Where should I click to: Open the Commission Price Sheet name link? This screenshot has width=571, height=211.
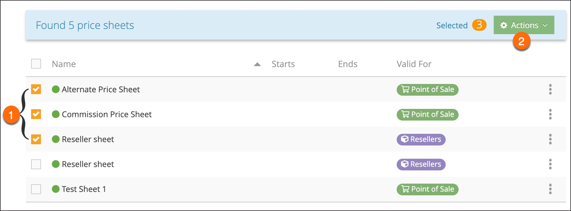click(x=107, y=114)
